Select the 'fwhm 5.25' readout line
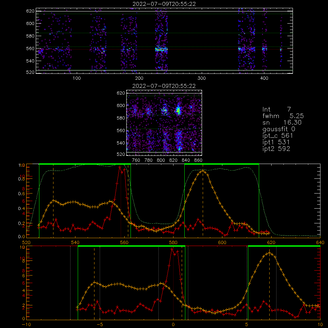This screenshot has width=328, height=328. point(283,116)
